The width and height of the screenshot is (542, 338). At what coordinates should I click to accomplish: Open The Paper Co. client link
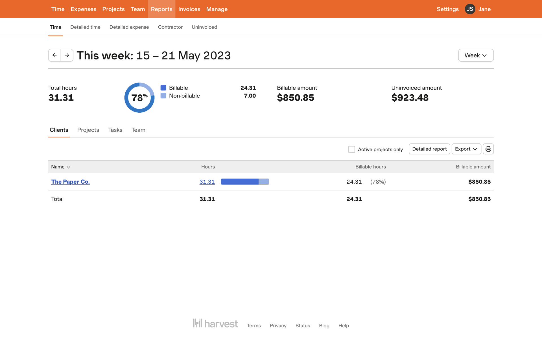(70, 182)
